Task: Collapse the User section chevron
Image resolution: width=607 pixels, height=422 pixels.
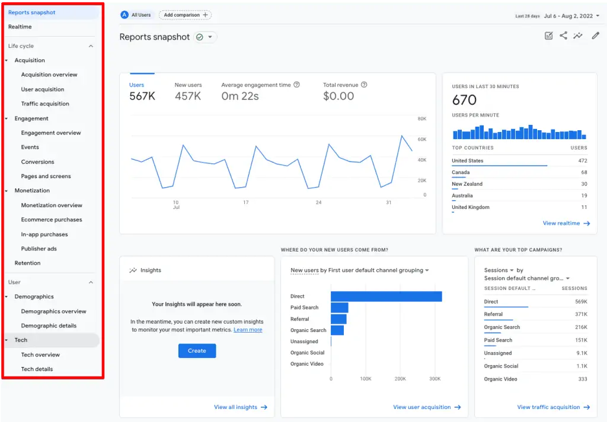Action: [91, 282]
